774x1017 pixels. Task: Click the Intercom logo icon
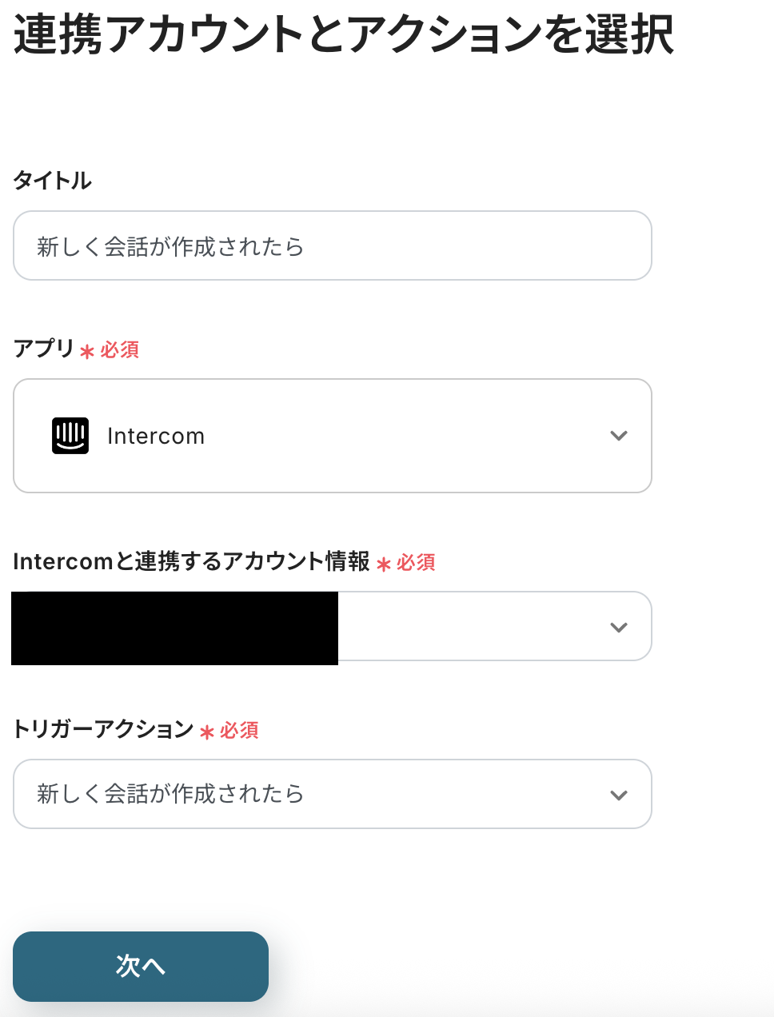70,436
